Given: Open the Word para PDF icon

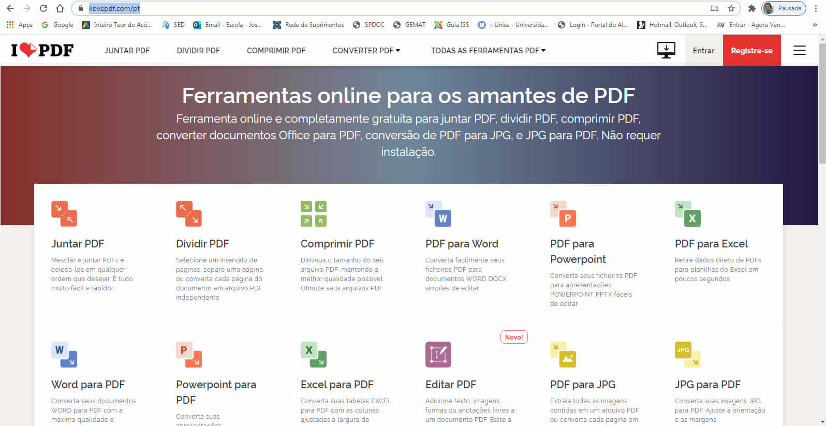Looking at the screenshot, I should coord(64,355).
